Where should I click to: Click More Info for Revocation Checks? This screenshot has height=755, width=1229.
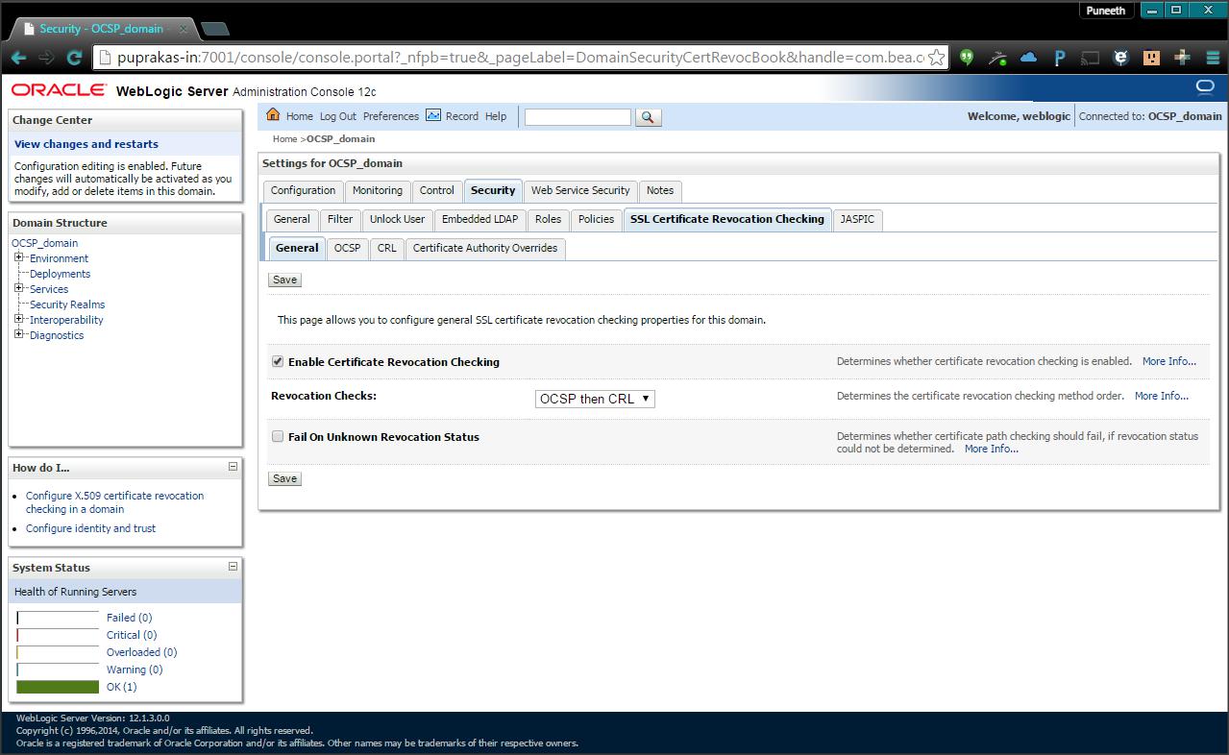click(1162, 396)
